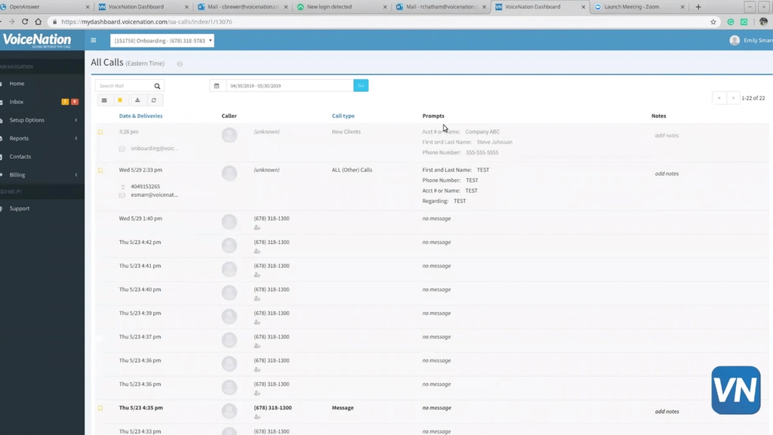Toggle the bookmark flag on Wed 5/29 2:33 pm call
This screenshot has height=435, width=773.
(100, 170)
